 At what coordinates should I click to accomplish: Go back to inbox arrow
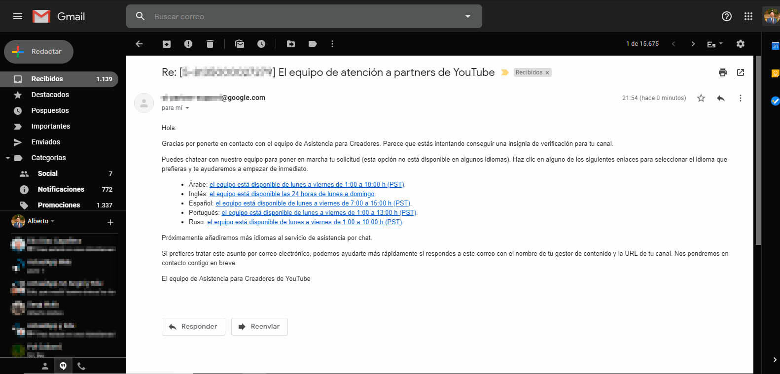[x=139, y=44]
